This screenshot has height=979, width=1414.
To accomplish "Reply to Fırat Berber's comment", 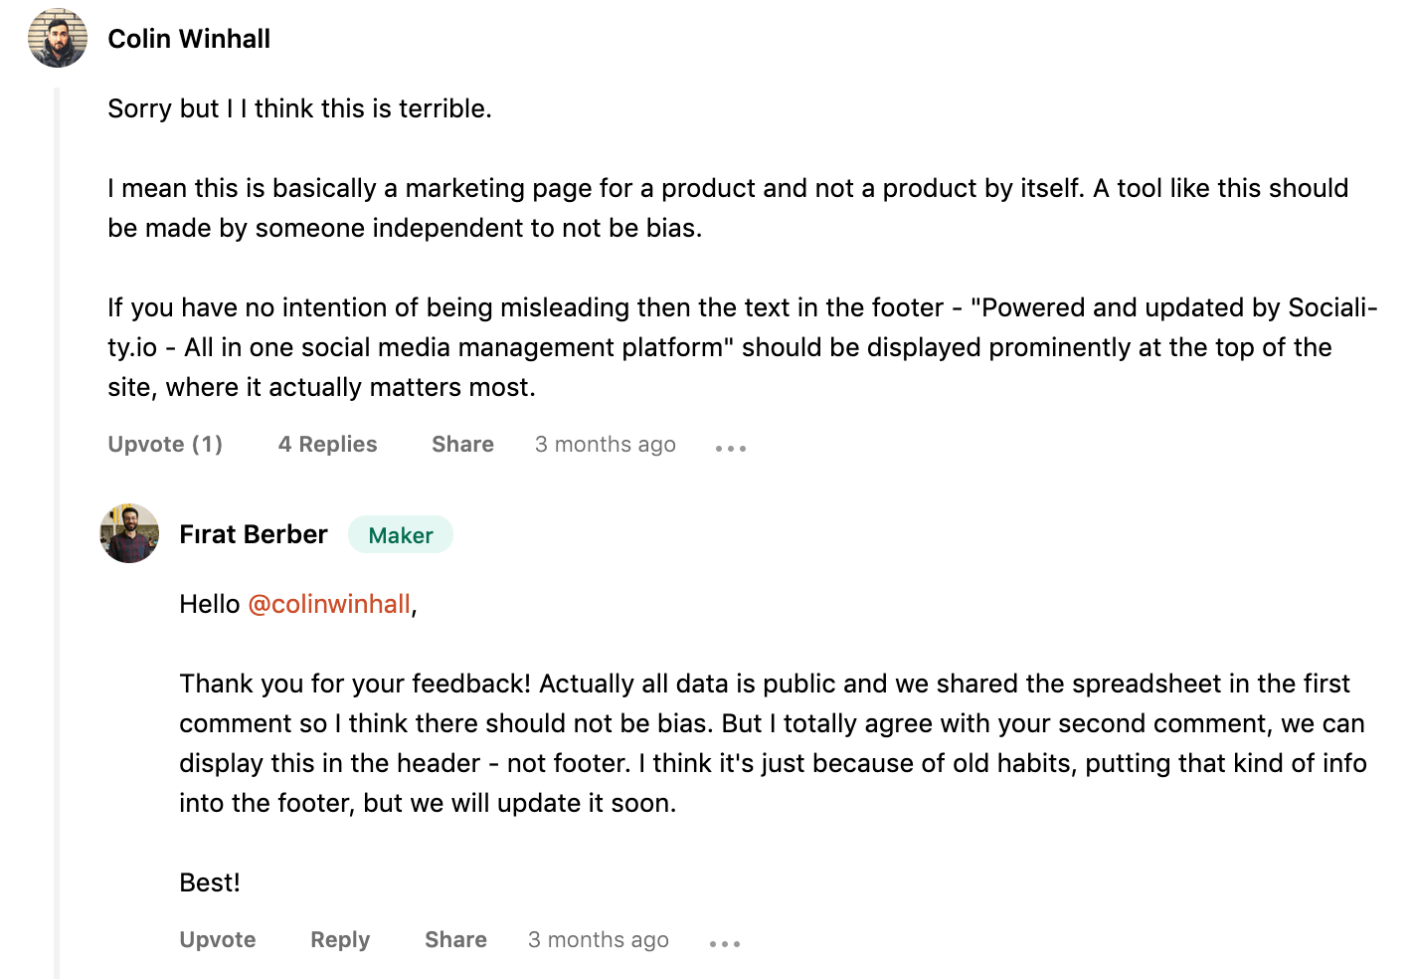I will coord(340,940).
